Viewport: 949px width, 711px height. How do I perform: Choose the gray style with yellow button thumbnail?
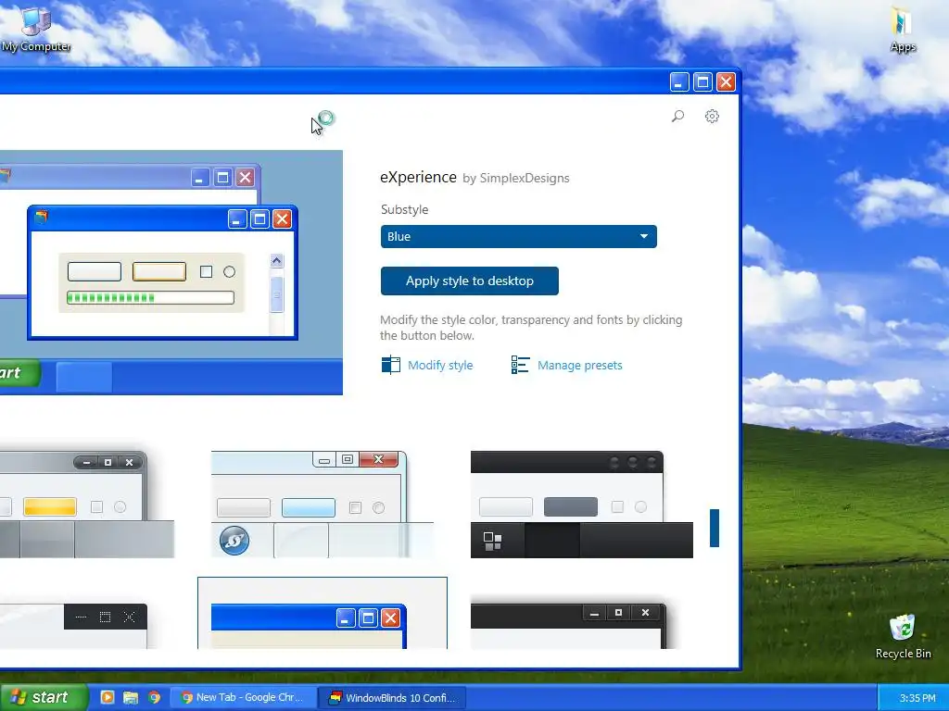tap(87, 505)
